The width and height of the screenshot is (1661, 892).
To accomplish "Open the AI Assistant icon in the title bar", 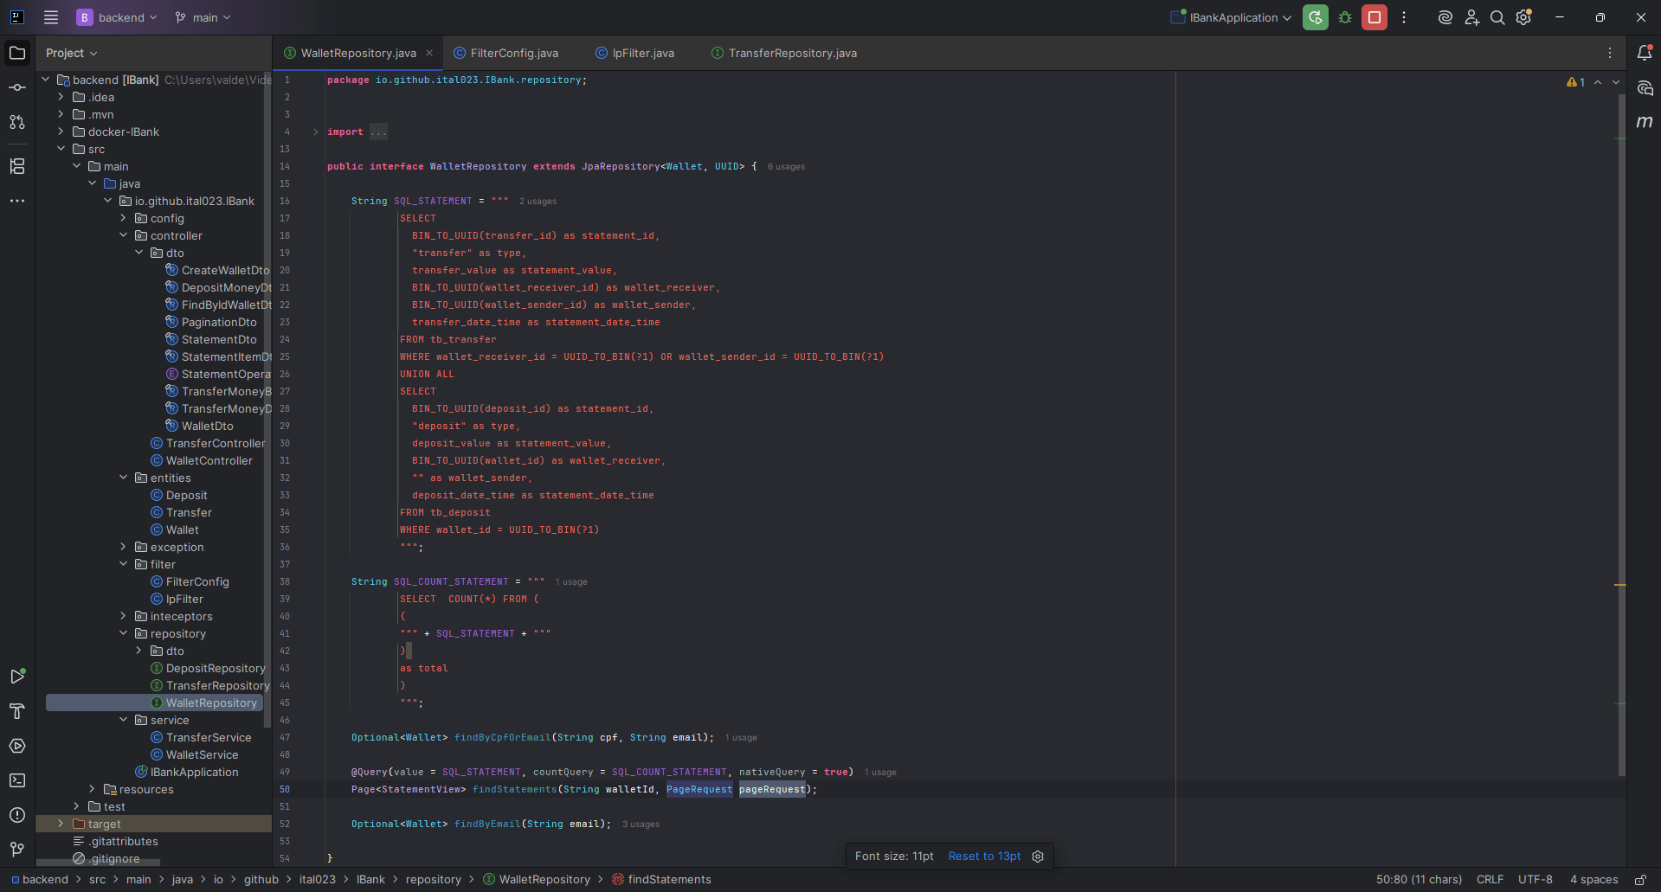I will (x=1444, y=17).
